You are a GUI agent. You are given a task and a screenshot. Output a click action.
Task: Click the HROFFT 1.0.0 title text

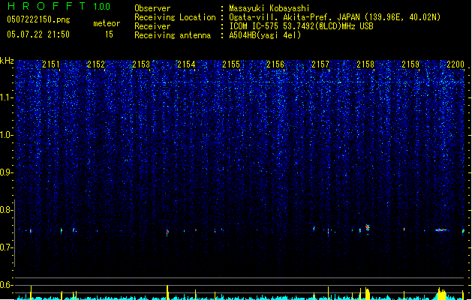click(x=59, y=6)
